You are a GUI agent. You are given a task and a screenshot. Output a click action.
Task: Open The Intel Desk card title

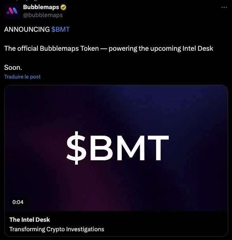30,220
